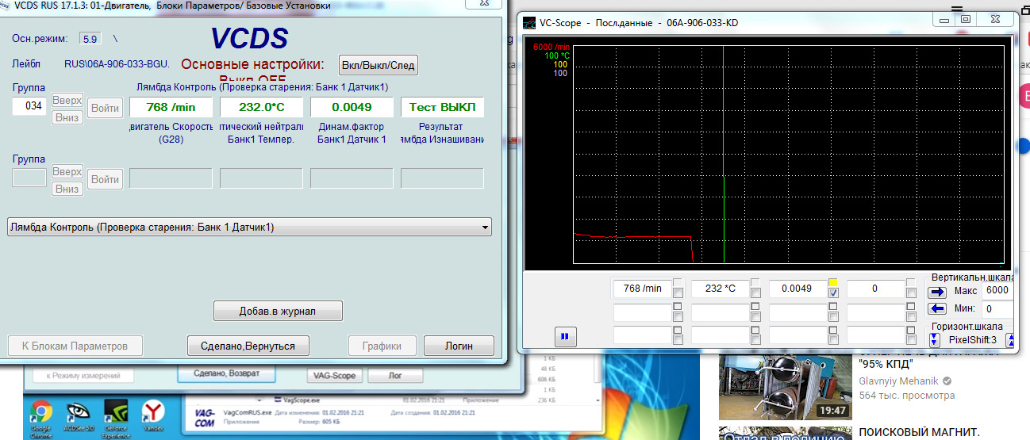This screenshot has width=1030, height=440.
Task: Open the ПОИСКОВЫЙ МАГНИТ video title
Action: 920,433
